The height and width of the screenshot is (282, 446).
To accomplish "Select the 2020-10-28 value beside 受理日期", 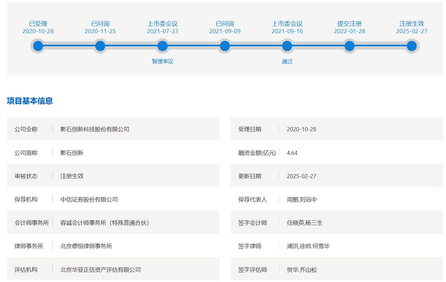I will click(302, 129).
